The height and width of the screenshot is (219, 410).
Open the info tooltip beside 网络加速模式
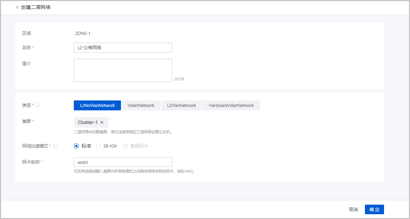pos(55,146)
